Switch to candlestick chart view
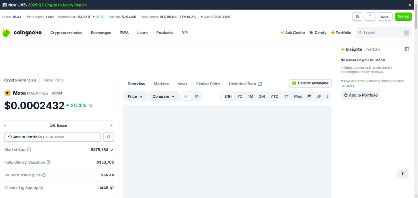 pyautogui.click(x=197, y=96)
